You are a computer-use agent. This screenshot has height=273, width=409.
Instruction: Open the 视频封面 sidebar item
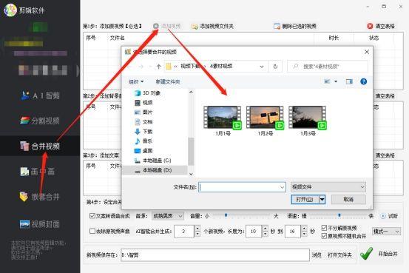click(x=40, y=224)
